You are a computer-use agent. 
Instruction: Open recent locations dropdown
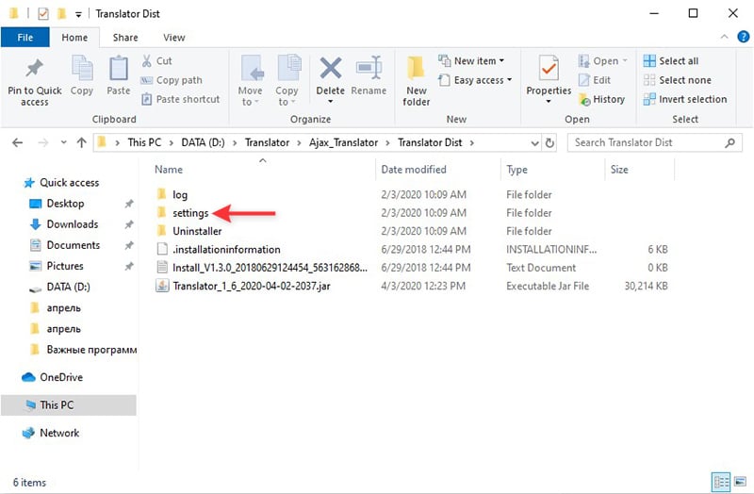click(63, 143)
